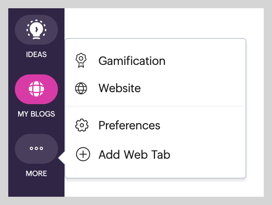Click the dark sidebar space below MORE

coord(36,188)
